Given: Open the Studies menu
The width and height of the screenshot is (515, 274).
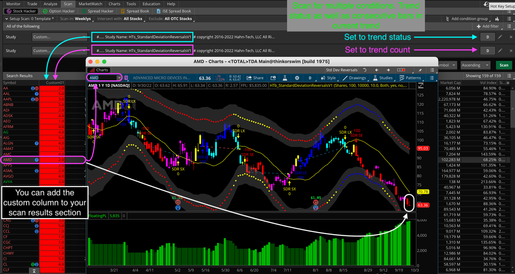Looking at the screenshot, I should [x=382, y=78].
